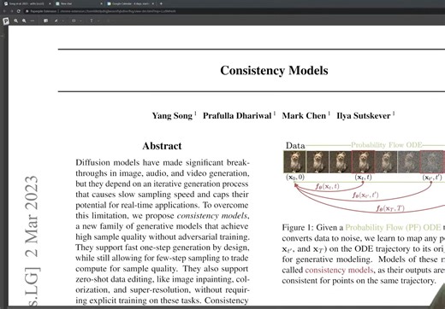Open the shape tool dropdown arrow
Screen dimensions: 445x309
click(x=80, y=20)
